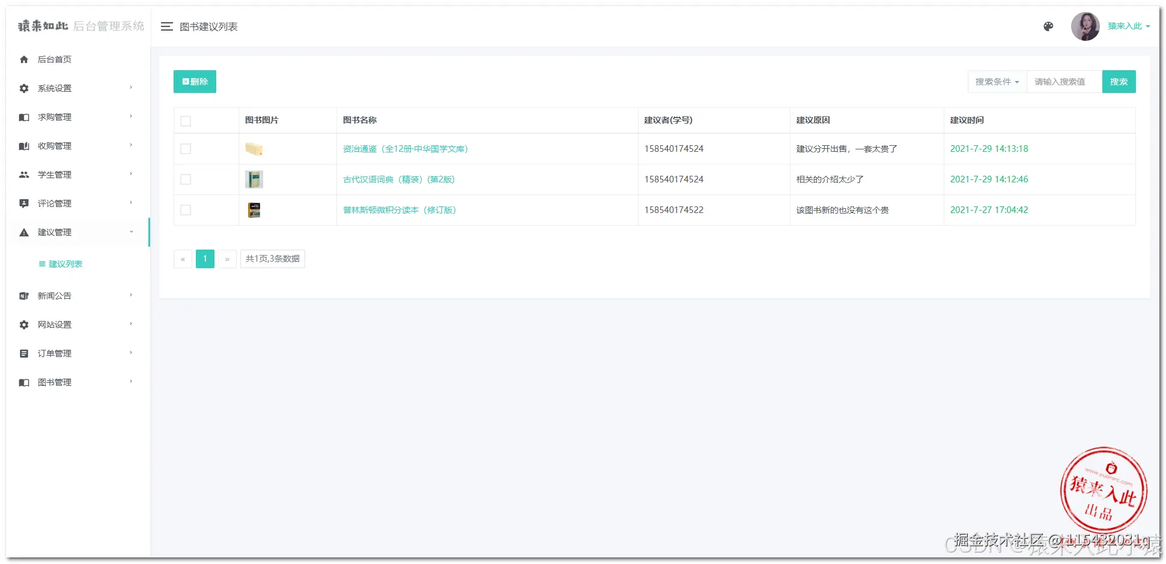The image size is (1166, 564).
Task: Expand the 评论管理 menu arrow
Action: pos(131,203)
